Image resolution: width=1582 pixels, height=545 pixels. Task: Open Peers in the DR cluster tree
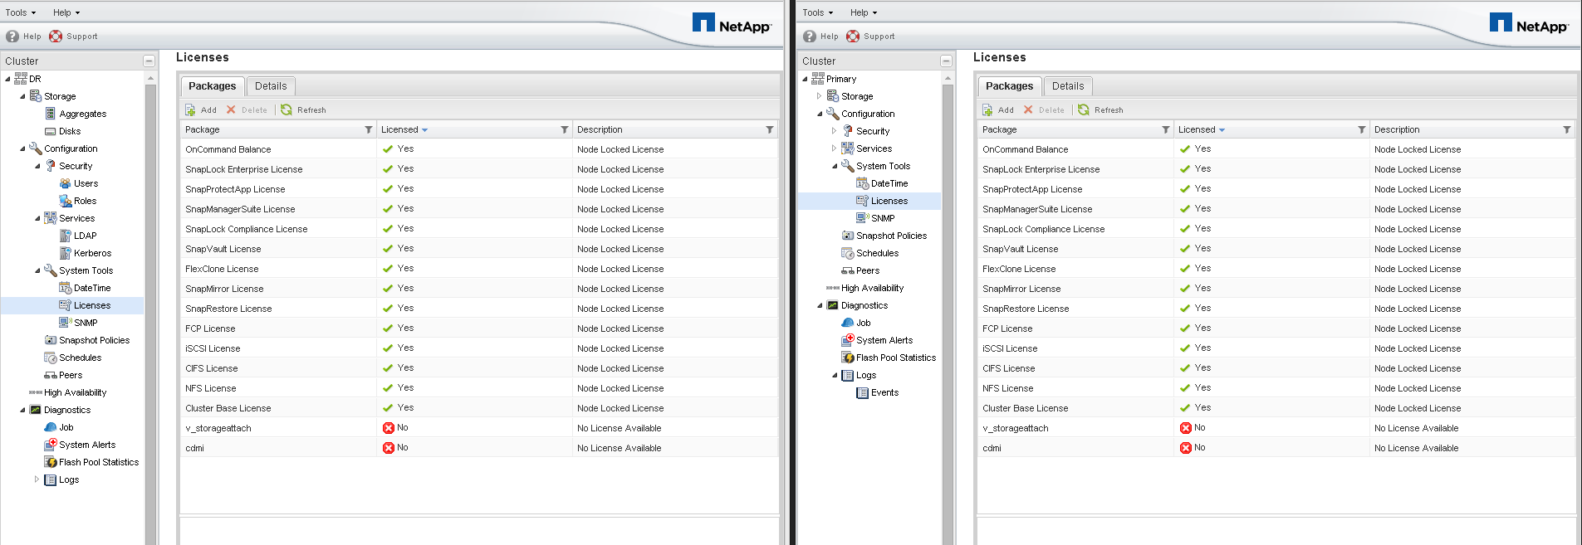pyautogui.click(x=70, y=375)
